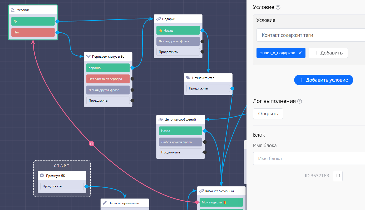
Task: Open the Контакт содержит теги dropdown
Action: [311, 35]
